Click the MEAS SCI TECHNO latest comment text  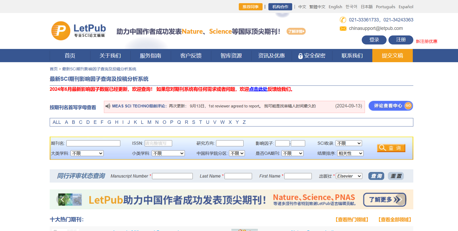click(214, 106)
